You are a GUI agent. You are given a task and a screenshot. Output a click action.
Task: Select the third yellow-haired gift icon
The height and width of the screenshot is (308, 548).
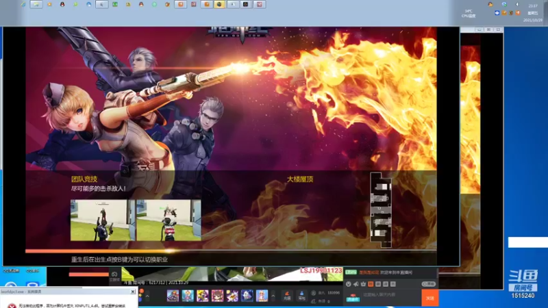pos(202,296)
